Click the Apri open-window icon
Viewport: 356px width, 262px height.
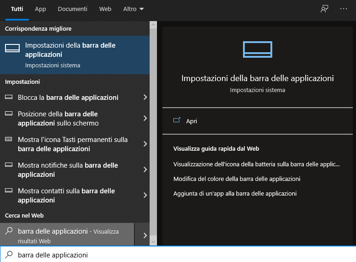pyautogui.click(x=177, y=120)
